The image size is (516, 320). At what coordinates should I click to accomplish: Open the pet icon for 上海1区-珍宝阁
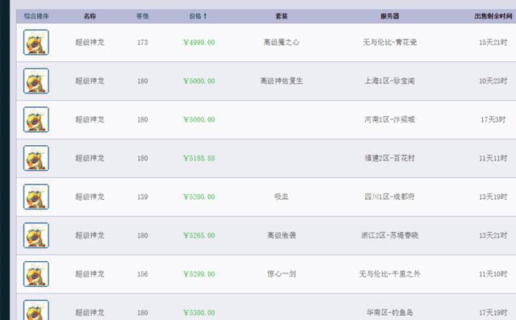click(x=36, y=81)
